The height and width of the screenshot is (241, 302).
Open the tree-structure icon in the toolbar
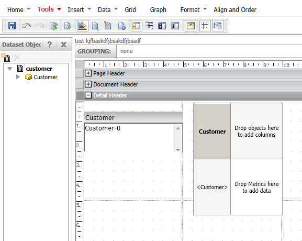tap(149, 26)
